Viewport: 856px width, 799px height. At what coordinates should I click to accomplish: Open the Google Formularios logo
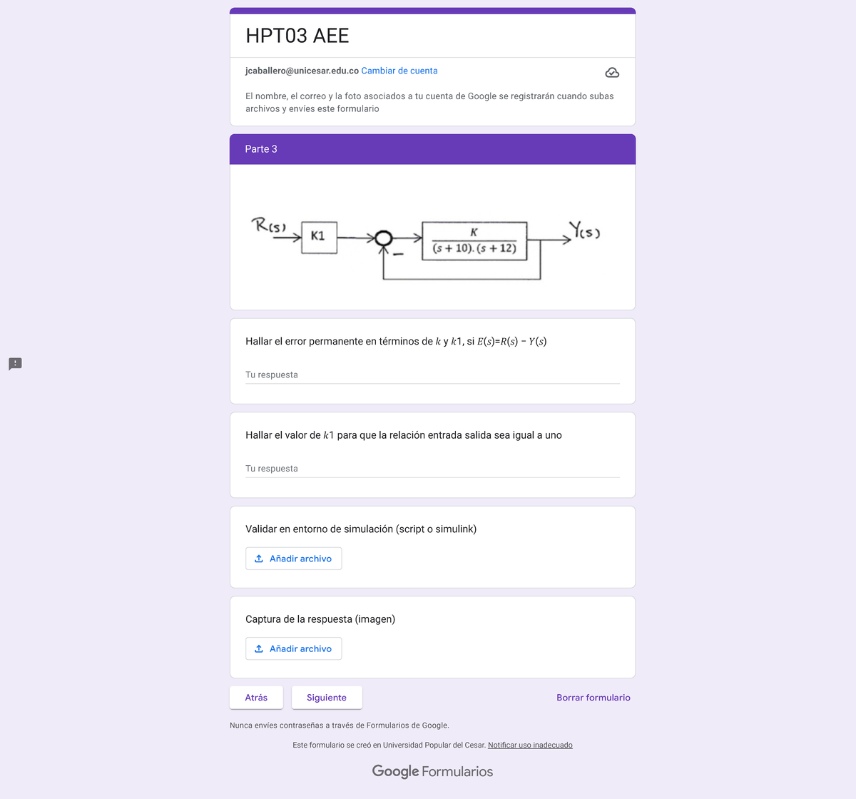[x=432, y=771]
